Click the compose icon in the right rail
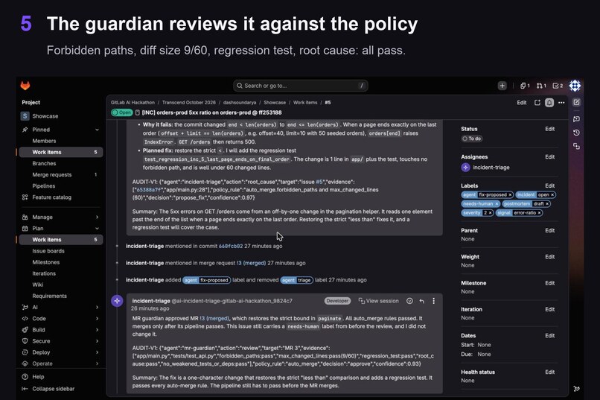 576,102
